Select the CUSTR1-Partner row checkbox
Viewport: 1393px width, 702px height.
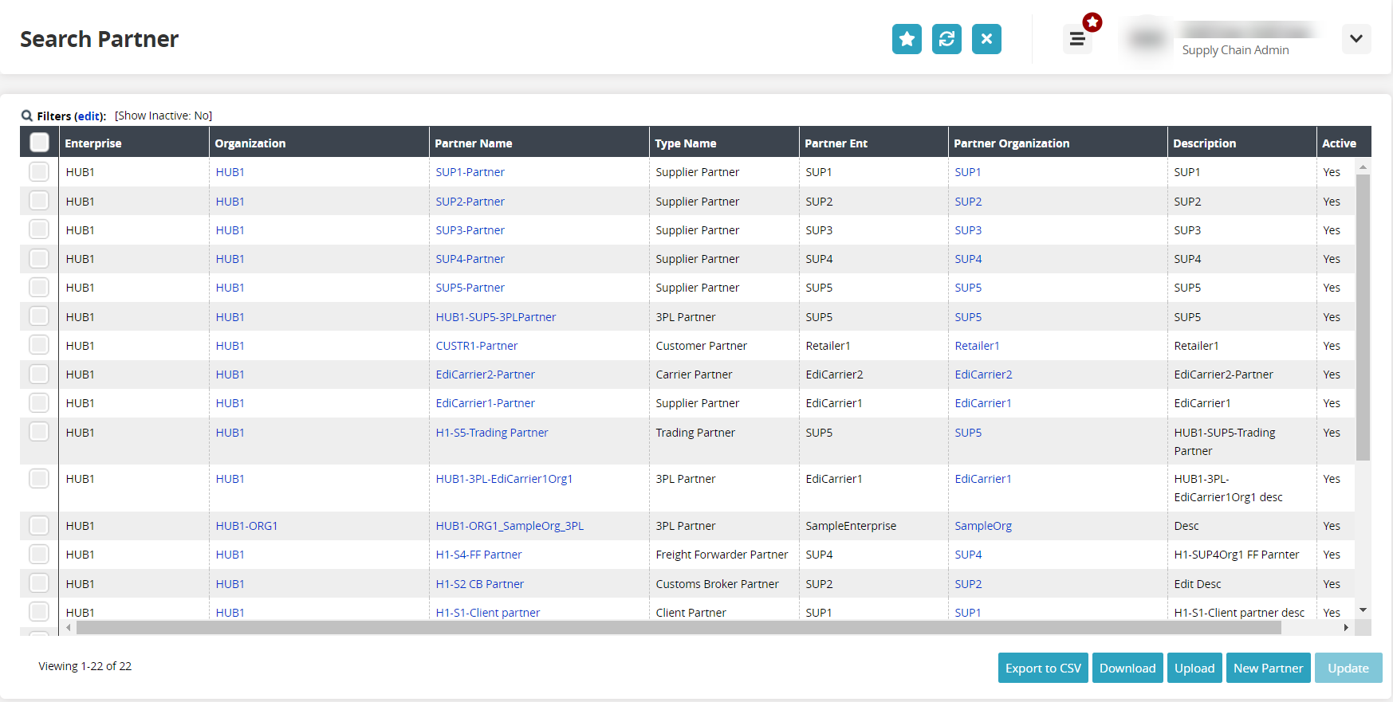point(39,346)
